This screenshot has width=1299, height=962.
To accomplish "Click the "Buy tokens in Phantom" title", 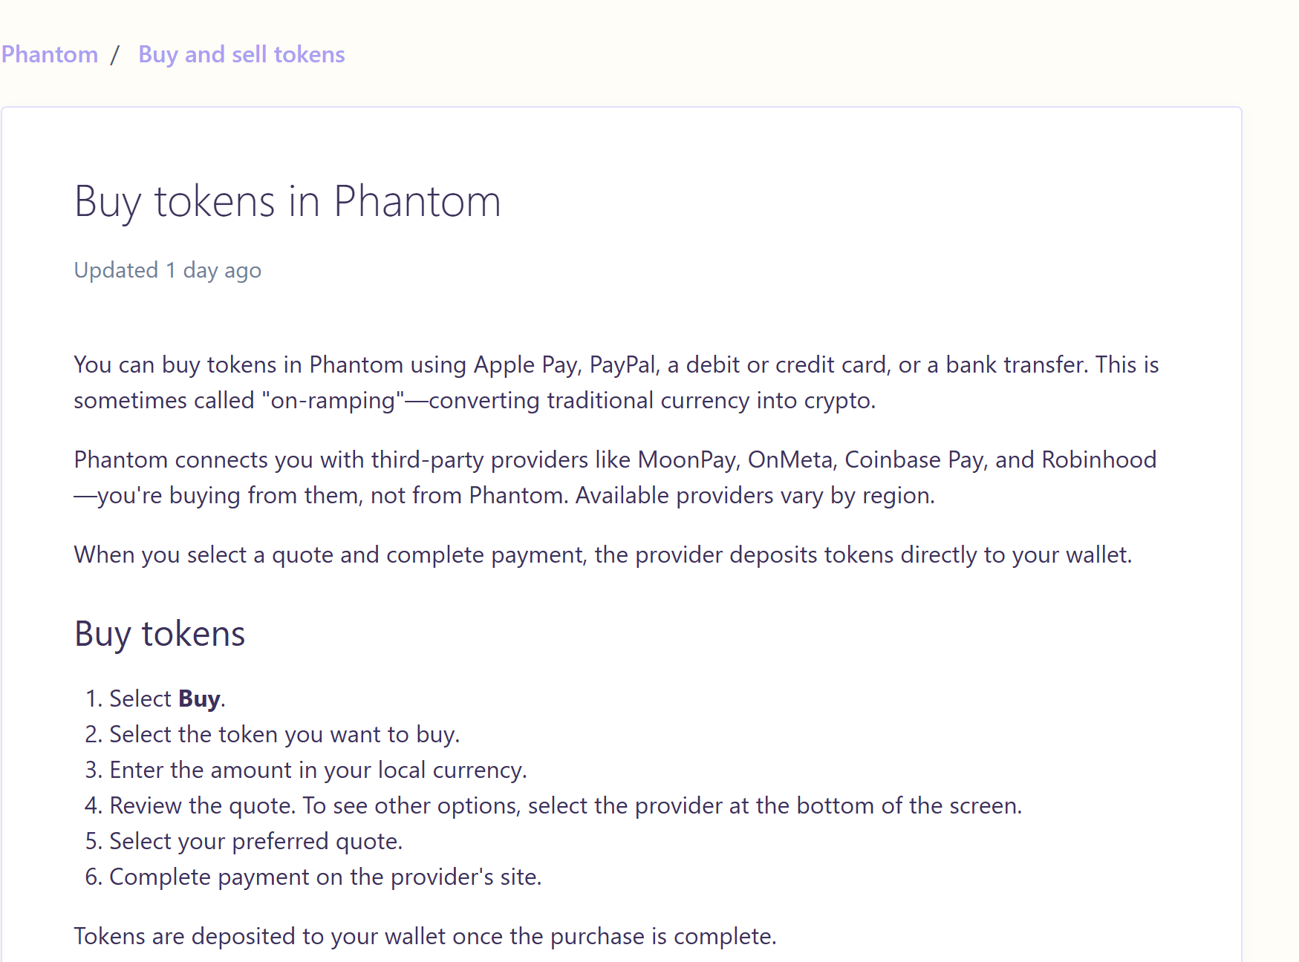I will coord(287,201).
